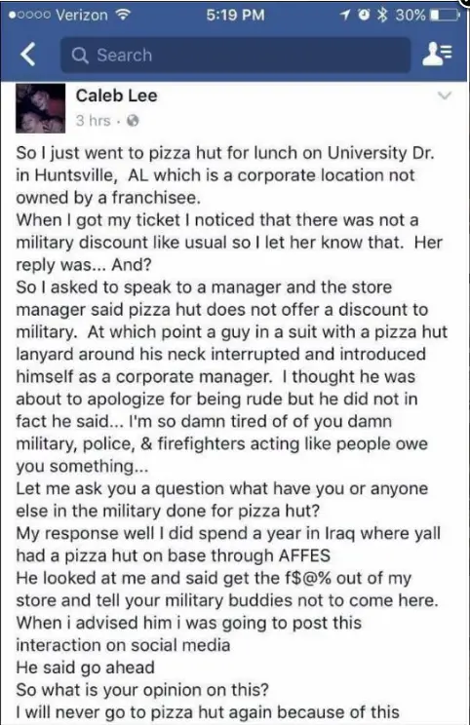The width and height of the screenshot is (470, 725).
Task: Expand the post options chevron
Action: click(444, 95)
